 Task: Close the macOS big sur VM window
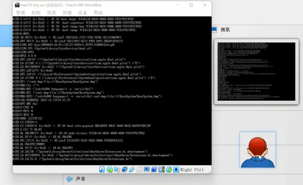point(205,5)
